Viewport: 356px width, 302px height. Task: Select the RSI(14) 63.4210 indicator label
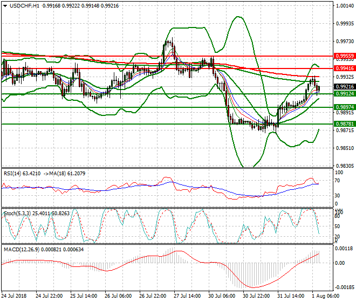coord(22,174)
